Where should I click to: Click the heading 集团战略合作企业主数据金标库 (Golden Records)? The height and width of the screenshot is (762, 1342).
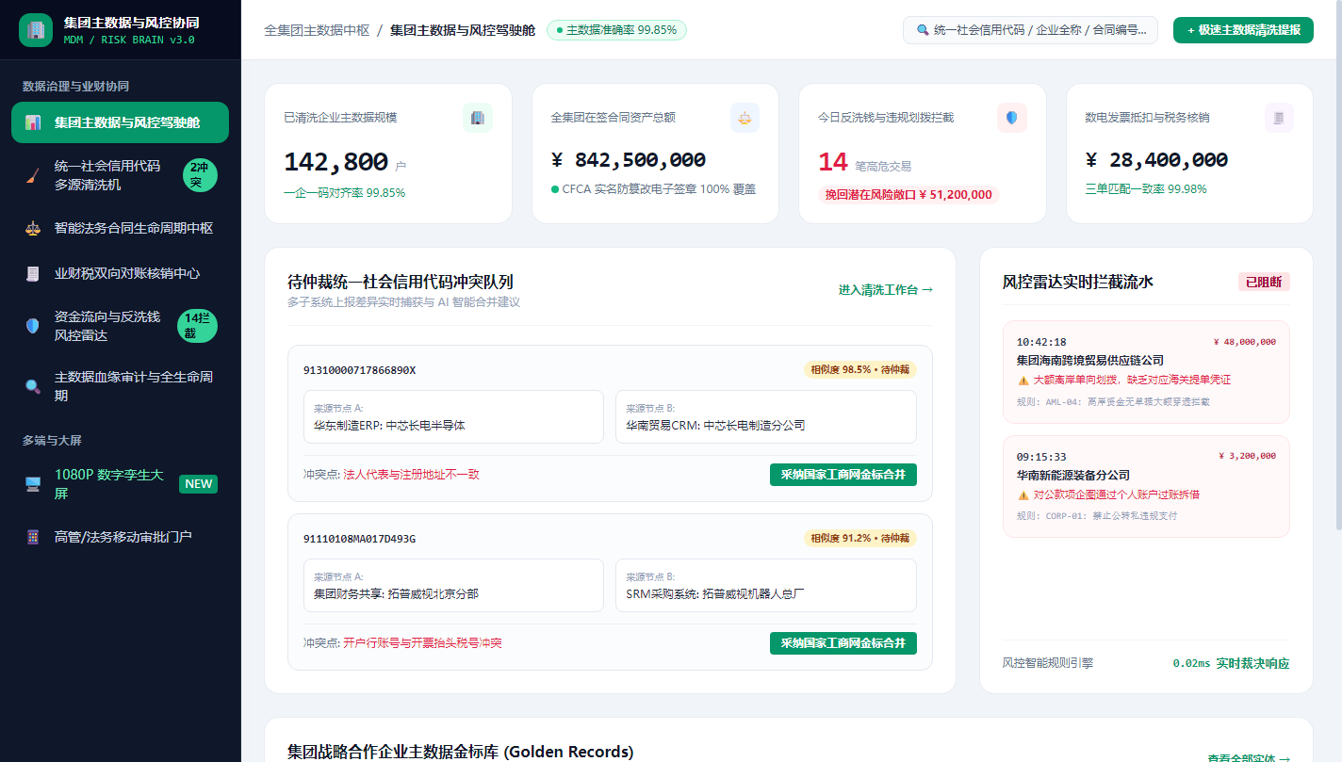coord(460,752)
